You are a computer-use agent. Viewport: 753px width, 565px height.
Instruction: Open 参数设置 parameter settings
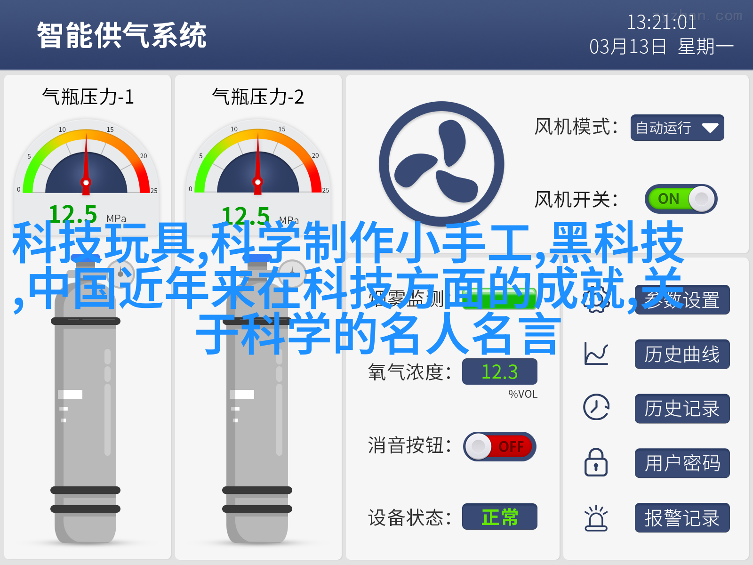click(x=682, y=299)
